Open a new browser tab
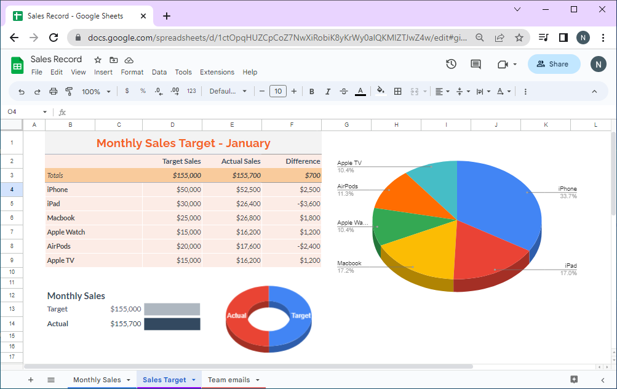Image resolution: width=617 pixels, height=389 pixels. tap(167, 16)
